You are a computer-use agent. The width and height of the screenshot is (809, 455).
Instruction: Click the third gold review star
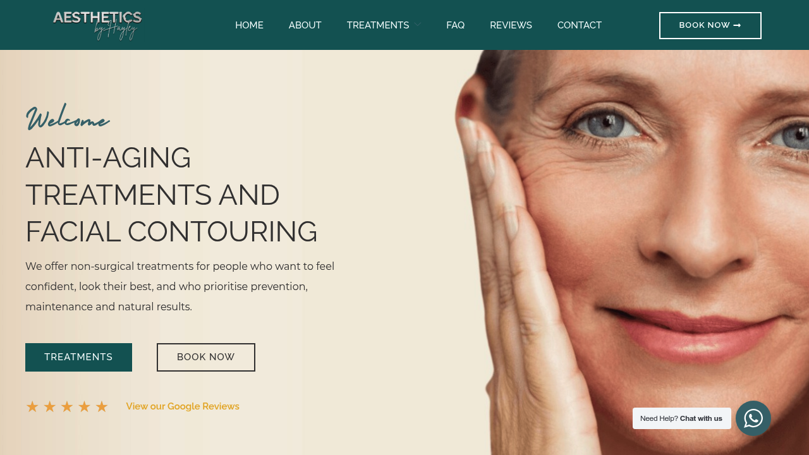pyautogui.click(x=67, y=407)
